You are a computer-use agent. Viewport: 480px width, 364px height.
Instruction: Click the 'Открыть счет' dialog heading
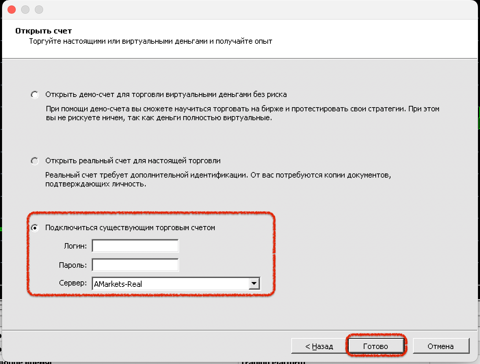[43, 31]
